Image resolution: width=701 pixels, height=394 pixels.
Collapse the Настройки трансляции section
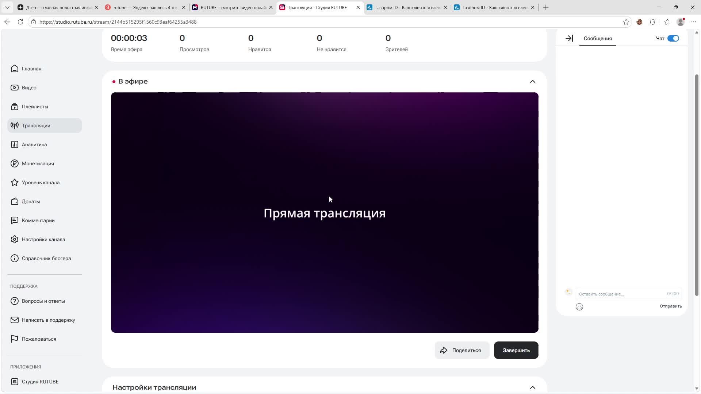point(533,387)
